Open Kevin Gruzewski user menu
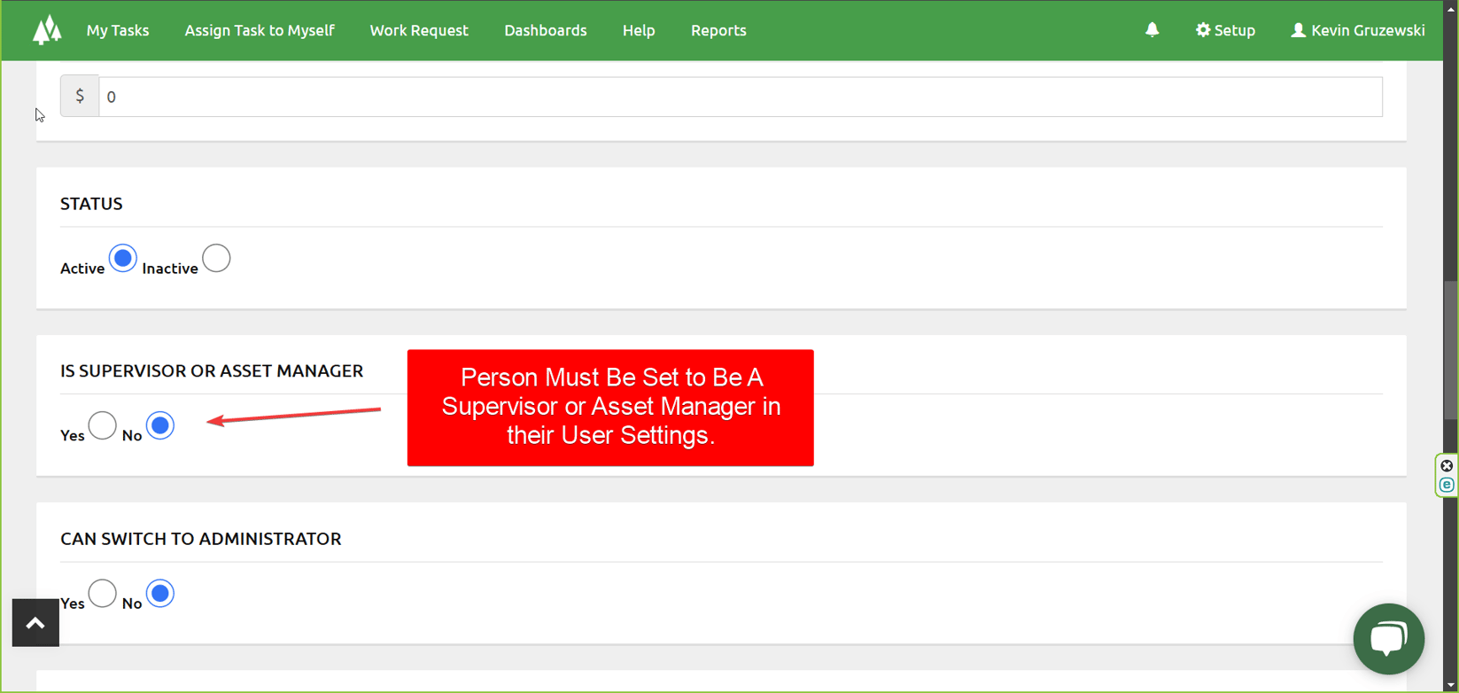The width and height of the screenshot is (1459, 693). (1358, 30)
